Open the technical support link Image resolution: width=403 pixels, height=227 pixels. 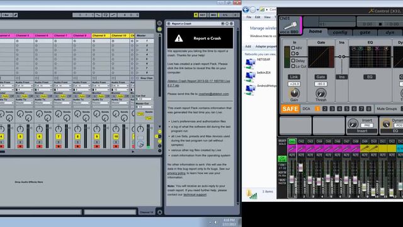[195, 195]
